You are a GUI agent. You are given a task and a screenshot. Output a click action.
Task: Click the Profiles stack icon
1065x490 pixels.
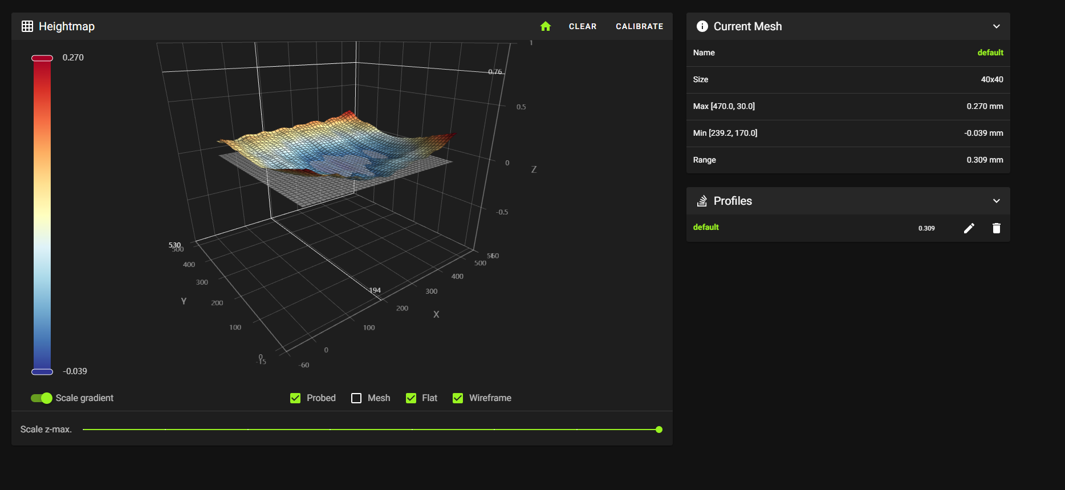[x=702, y=201]
